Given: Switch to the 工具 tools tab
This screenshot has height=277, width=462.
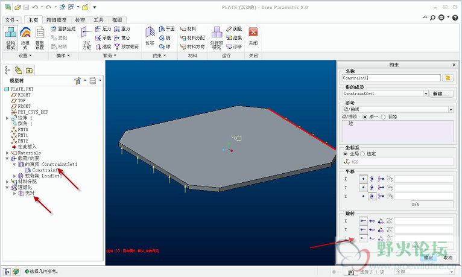Looking at the screenshot, I should point(98,20).
